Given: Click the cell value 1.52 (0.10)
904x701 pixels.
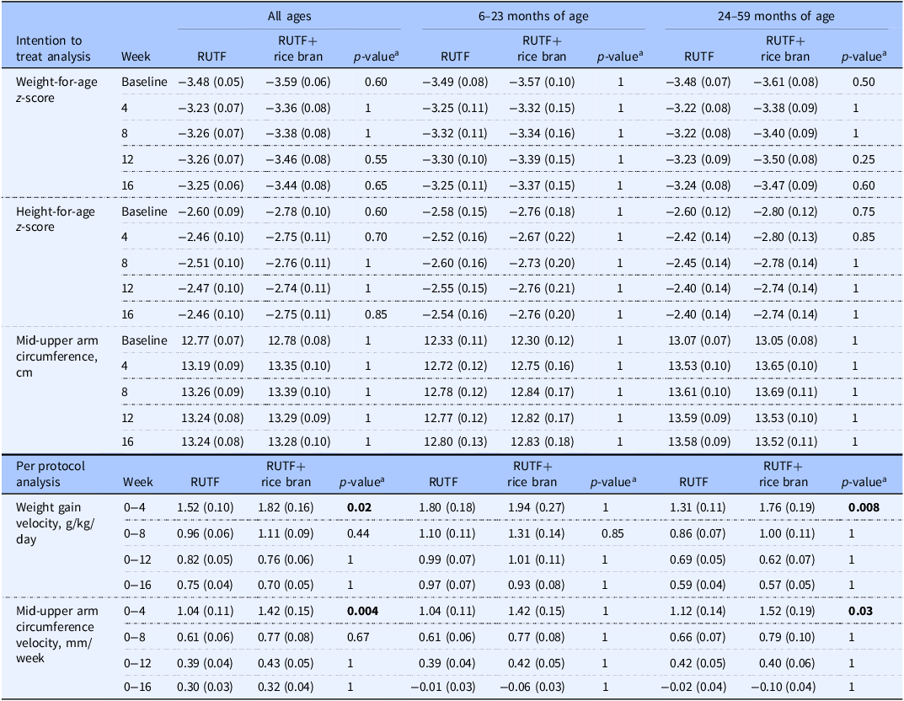Looking at the screenshot, I should pos(207,510).
